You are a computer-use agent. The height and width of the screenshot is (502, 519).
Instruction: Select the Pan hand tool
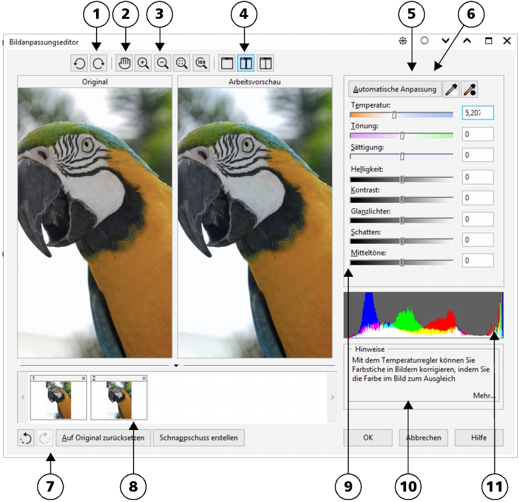pyautogui.click(x=123, y=64)
